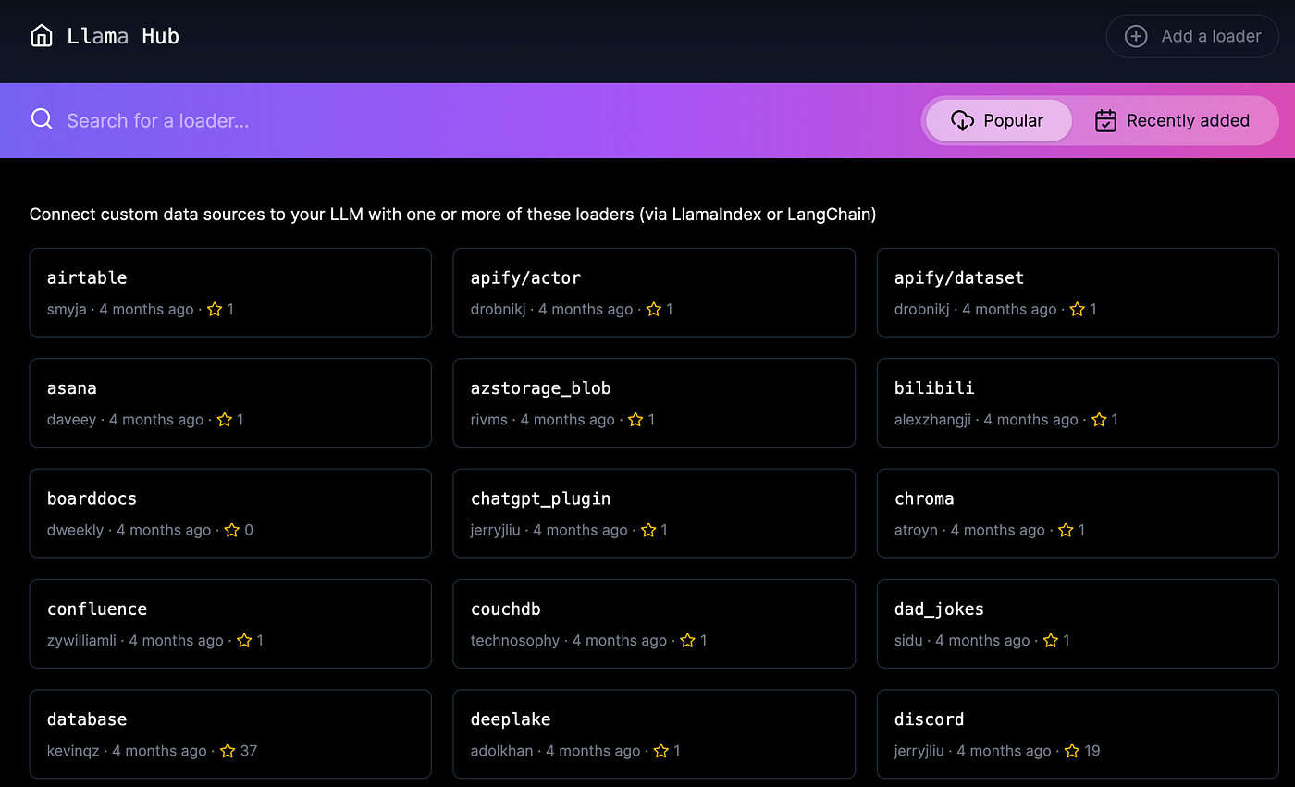Click the star count 37 on database card

coord(249,751)
